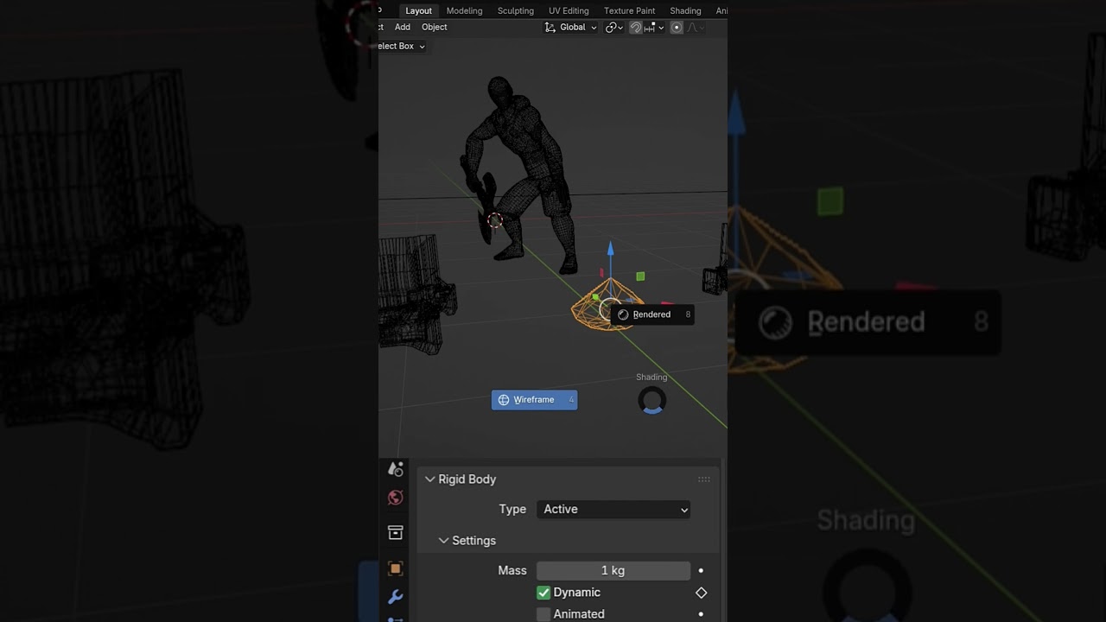Open the Object properties tab icon

tap(396, 568)
